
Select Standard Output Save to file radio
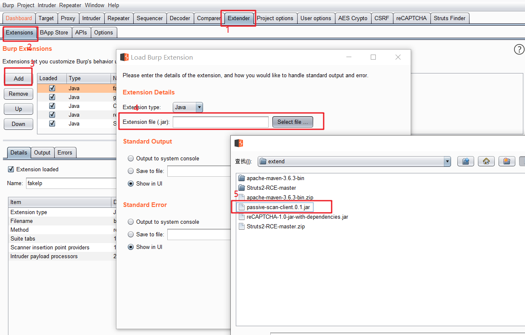131,171
